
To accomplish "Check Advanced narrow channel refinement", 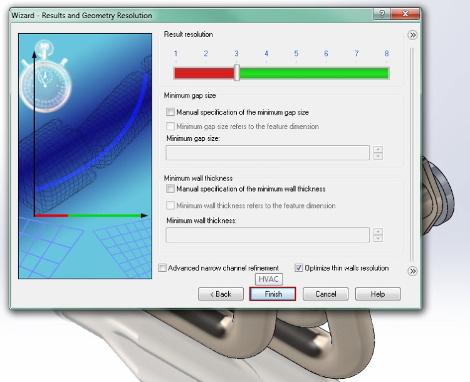I will point(162,267).
